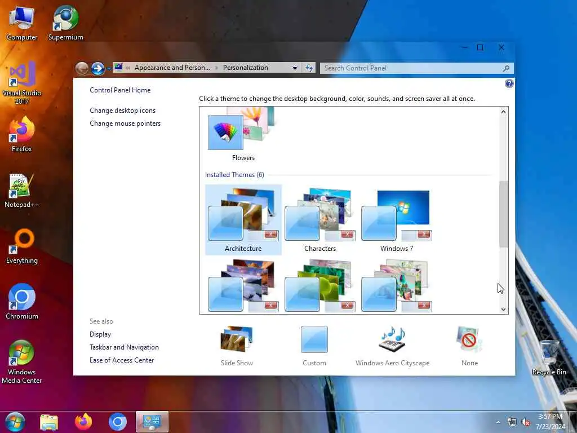Launch Chromium from the taskbar
Image resolution: width=577 pixels, height=433 pixels.
(118, 422)
